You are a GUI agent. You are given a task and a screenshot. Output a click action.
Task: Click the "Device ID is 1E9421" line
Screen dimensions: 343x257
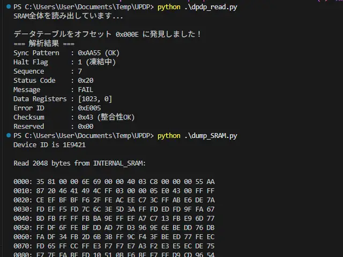pyautogui.click(x=50, y=145)
